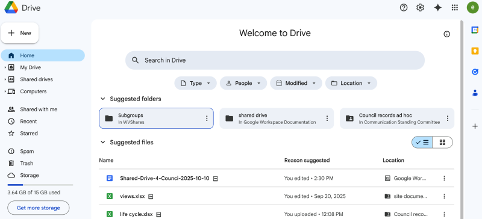
Task: Expand the Computers tree arrow
Action: click(5, 91)
